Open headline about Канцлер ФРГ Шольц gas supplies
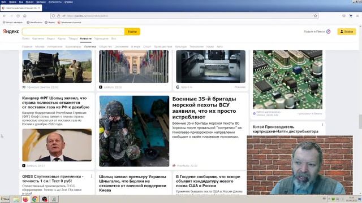Screen dimensions: 362x203 (55, 103)
